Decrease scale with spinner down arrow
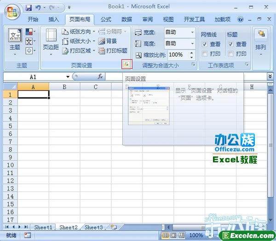This screenshot has height=241, width=276. click(191, 57)
